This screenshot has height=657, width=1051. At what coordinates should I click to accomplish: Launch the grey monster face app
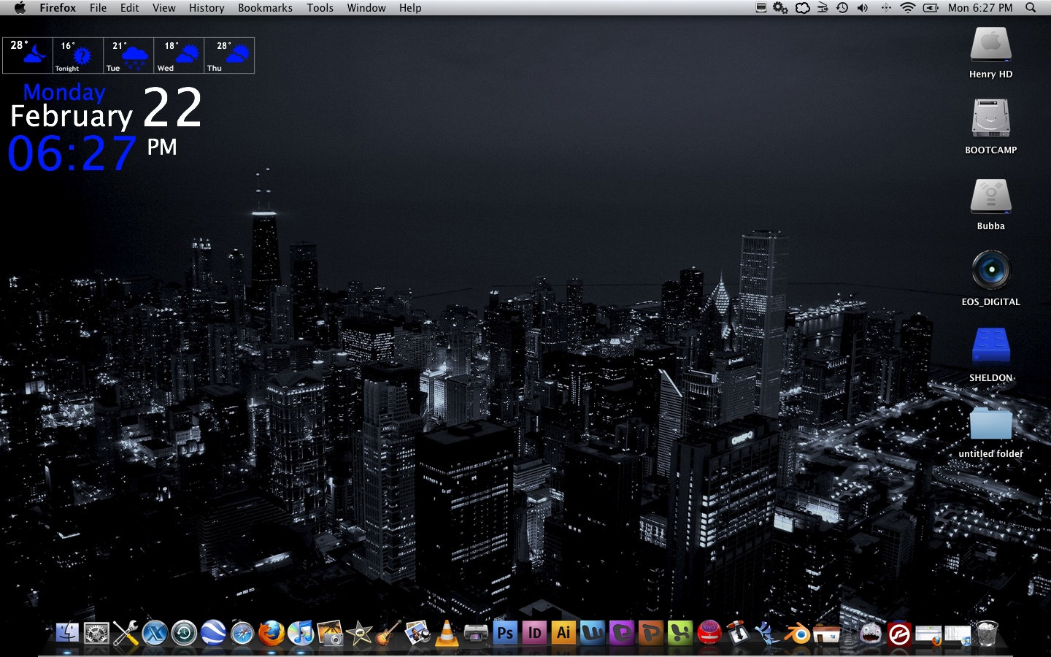click(x=870, y=633)
